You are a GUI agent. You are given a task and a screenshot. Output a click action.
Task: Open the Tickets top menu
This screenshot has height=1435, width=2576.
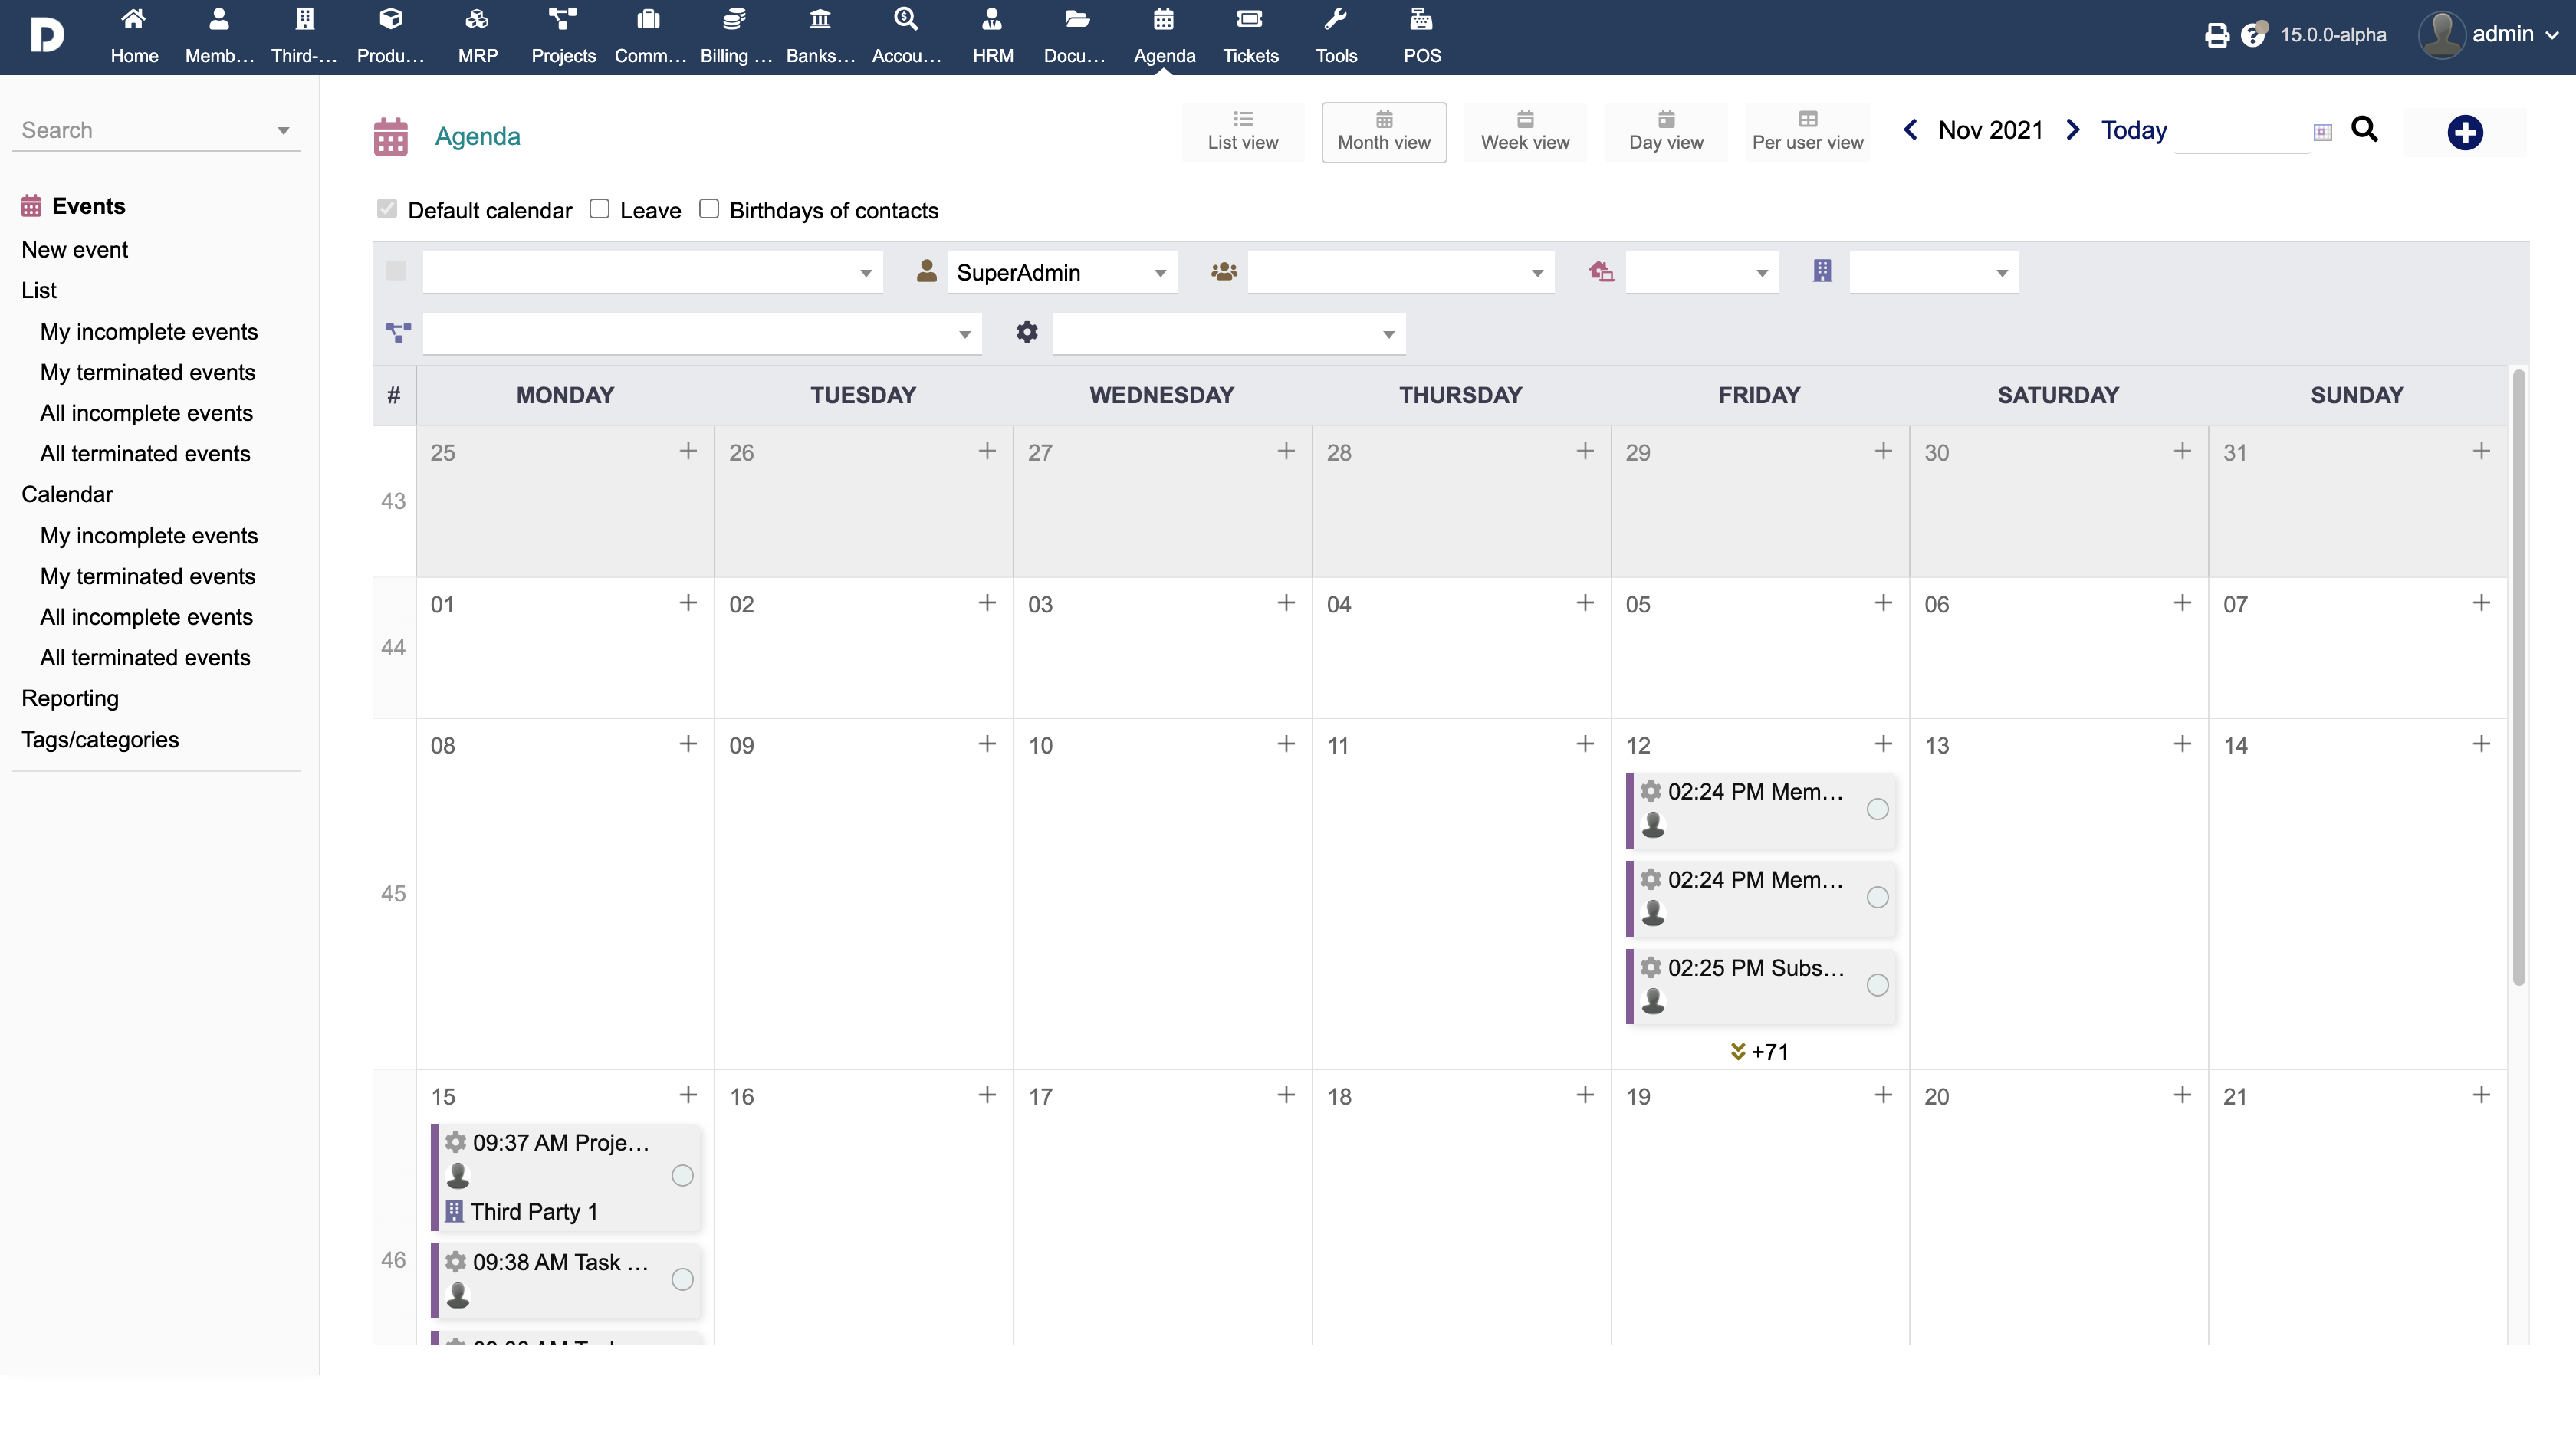1250,36
